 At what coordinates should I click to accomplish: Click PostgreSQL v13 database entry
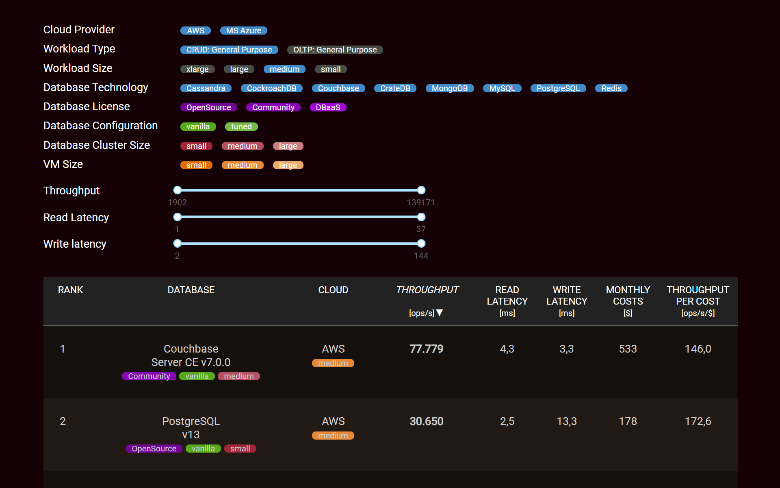coord(191,428)
